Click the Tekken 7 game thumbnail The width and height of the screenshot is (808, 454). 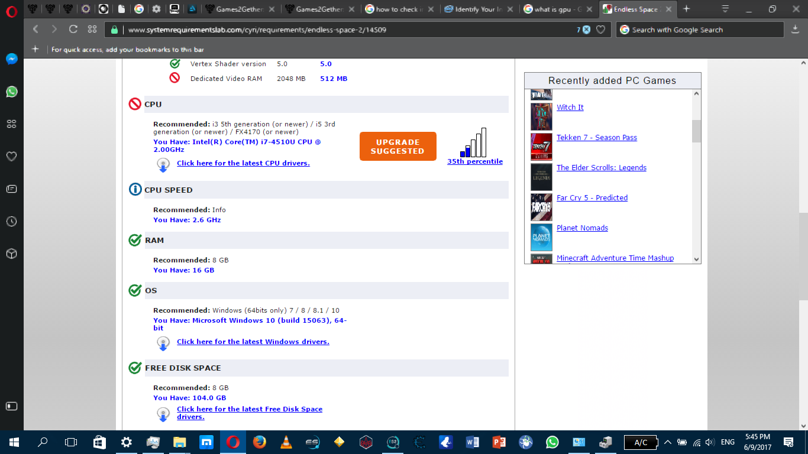point(541,147)
